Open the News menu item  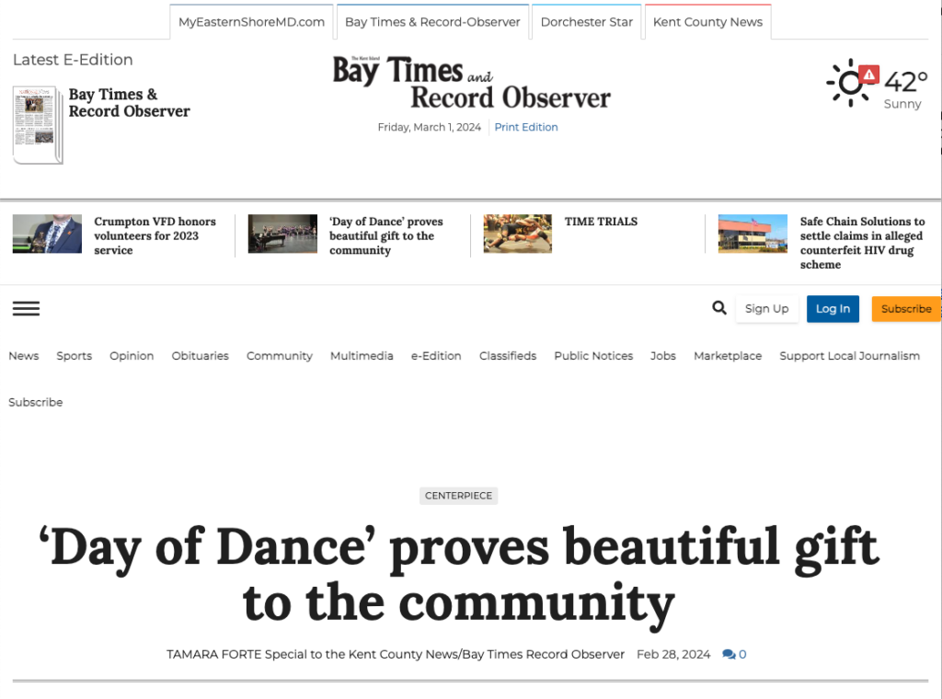pyautogui.click(x=23, y=356)
